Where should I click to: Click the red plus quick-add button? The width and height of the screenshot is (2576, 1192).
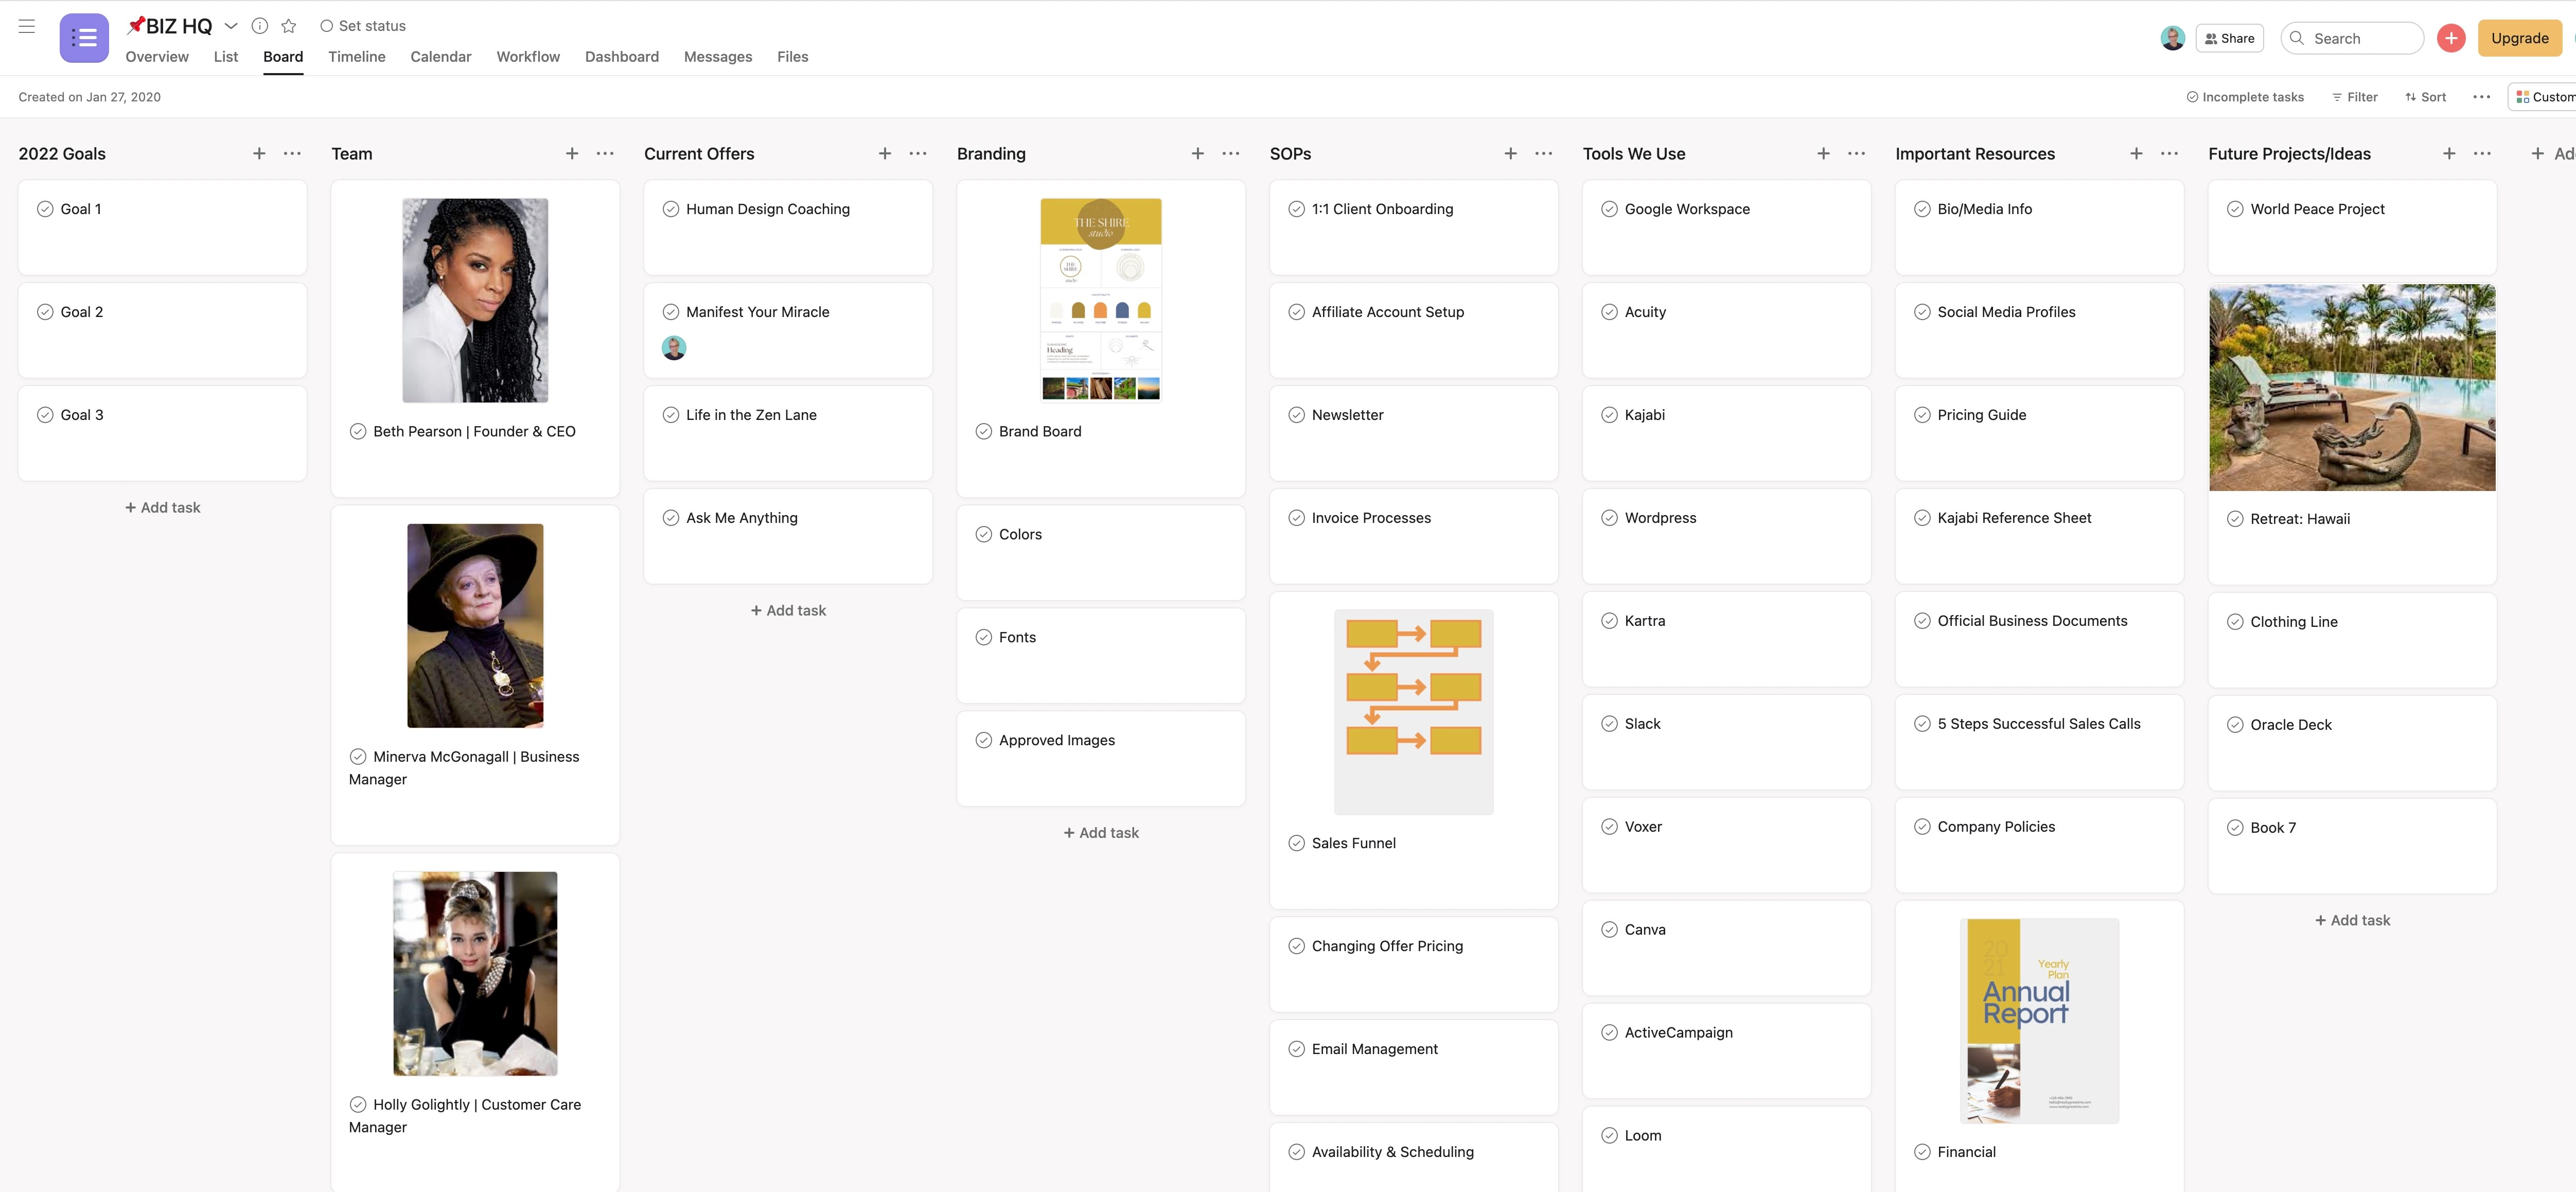(2450, 38)
